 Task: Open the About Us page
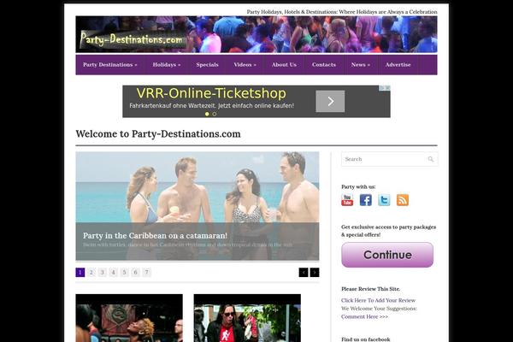284,65
